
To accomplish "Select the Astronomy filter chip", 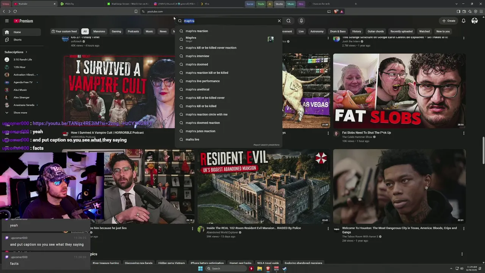I will tap(317, 31).
